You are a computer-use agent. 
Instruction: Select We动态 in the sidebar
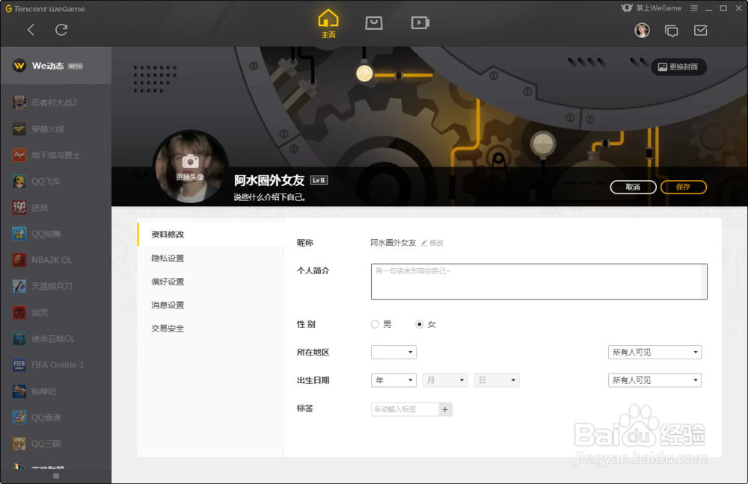click(x=56, y=66)
